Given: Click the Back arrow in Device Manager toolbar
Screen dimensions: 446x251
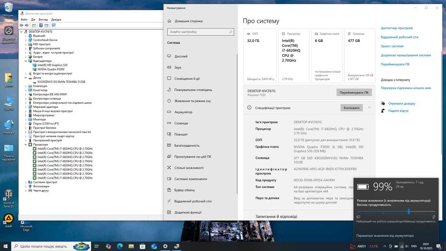Looking at the screenshot, I should [x=21, y=25].
